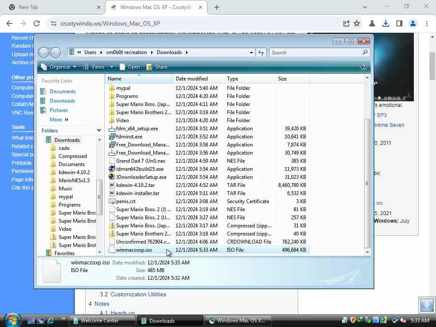
Task: Click the search magnifier icon in Explorer
Action: 365,52
